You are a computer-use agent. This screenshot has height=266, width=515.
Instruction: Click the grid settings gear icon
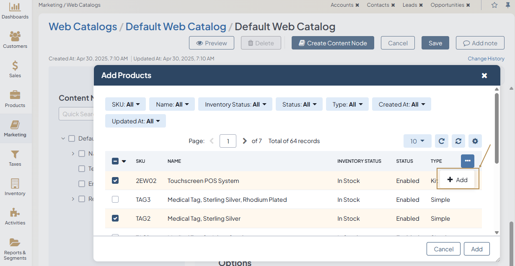coord(475,141)
